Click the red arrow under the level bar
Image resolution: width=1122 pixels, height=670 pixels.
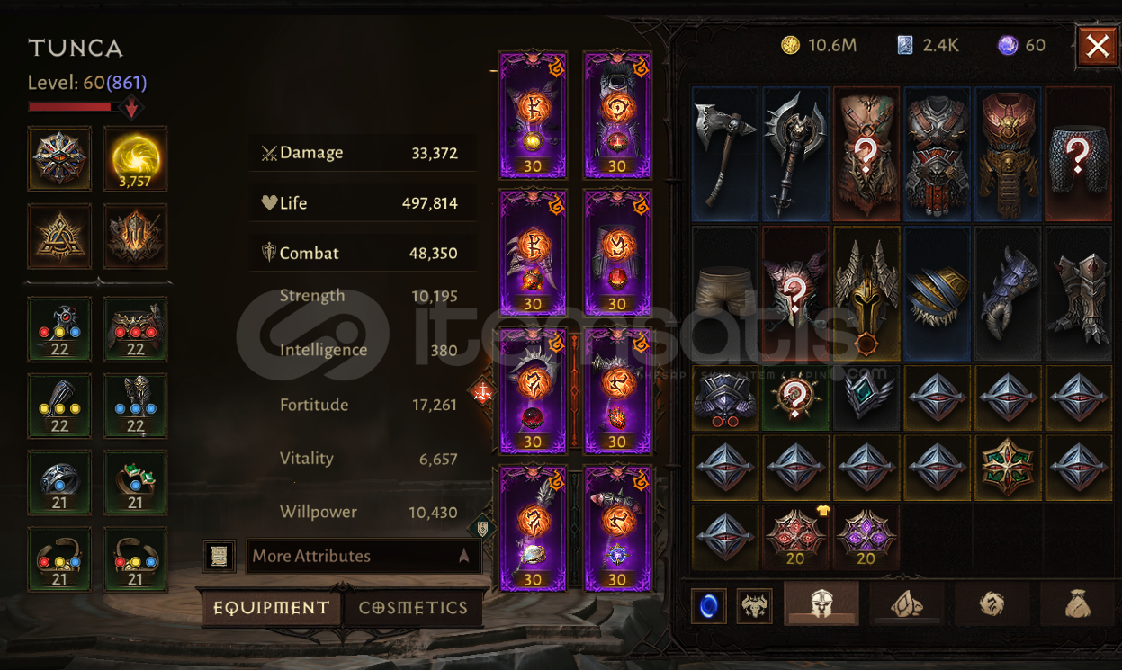click(131, 109)
